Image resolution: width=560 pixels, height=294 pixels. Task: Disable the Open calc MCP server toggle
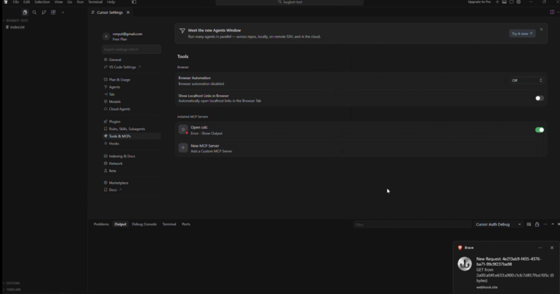(x=540, y=130)
